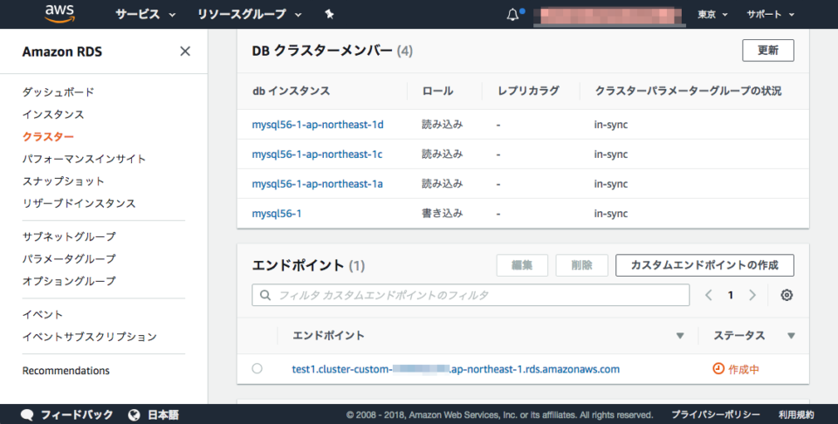Open 利用規約 footer link

pos(796,415)
